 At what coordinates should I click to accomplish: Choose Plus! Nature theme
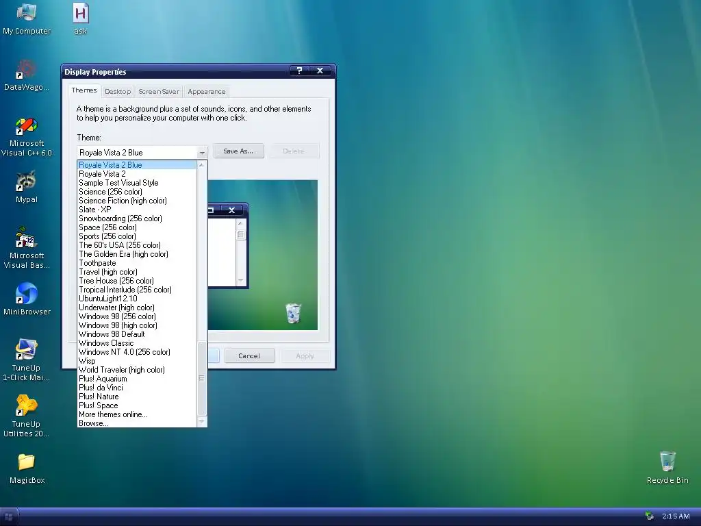(137, 397)
